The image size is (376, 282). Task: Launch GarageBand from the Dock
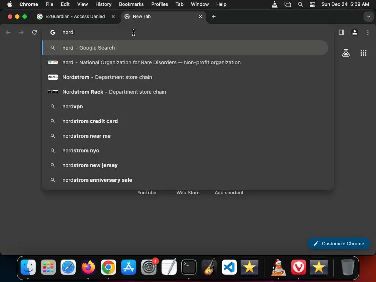pos(209,267)
